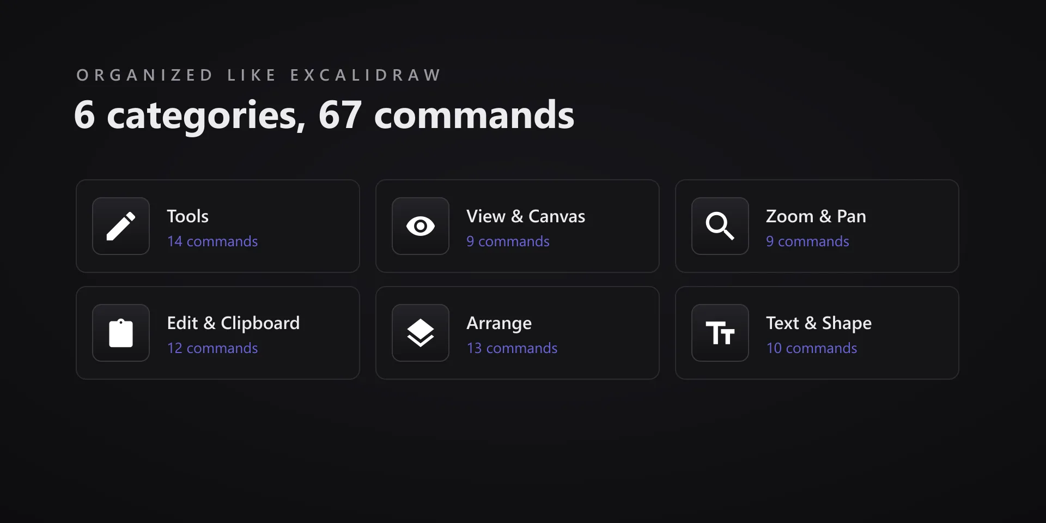
Task: Click the '10 commands' link
Action: pos(812,348)
